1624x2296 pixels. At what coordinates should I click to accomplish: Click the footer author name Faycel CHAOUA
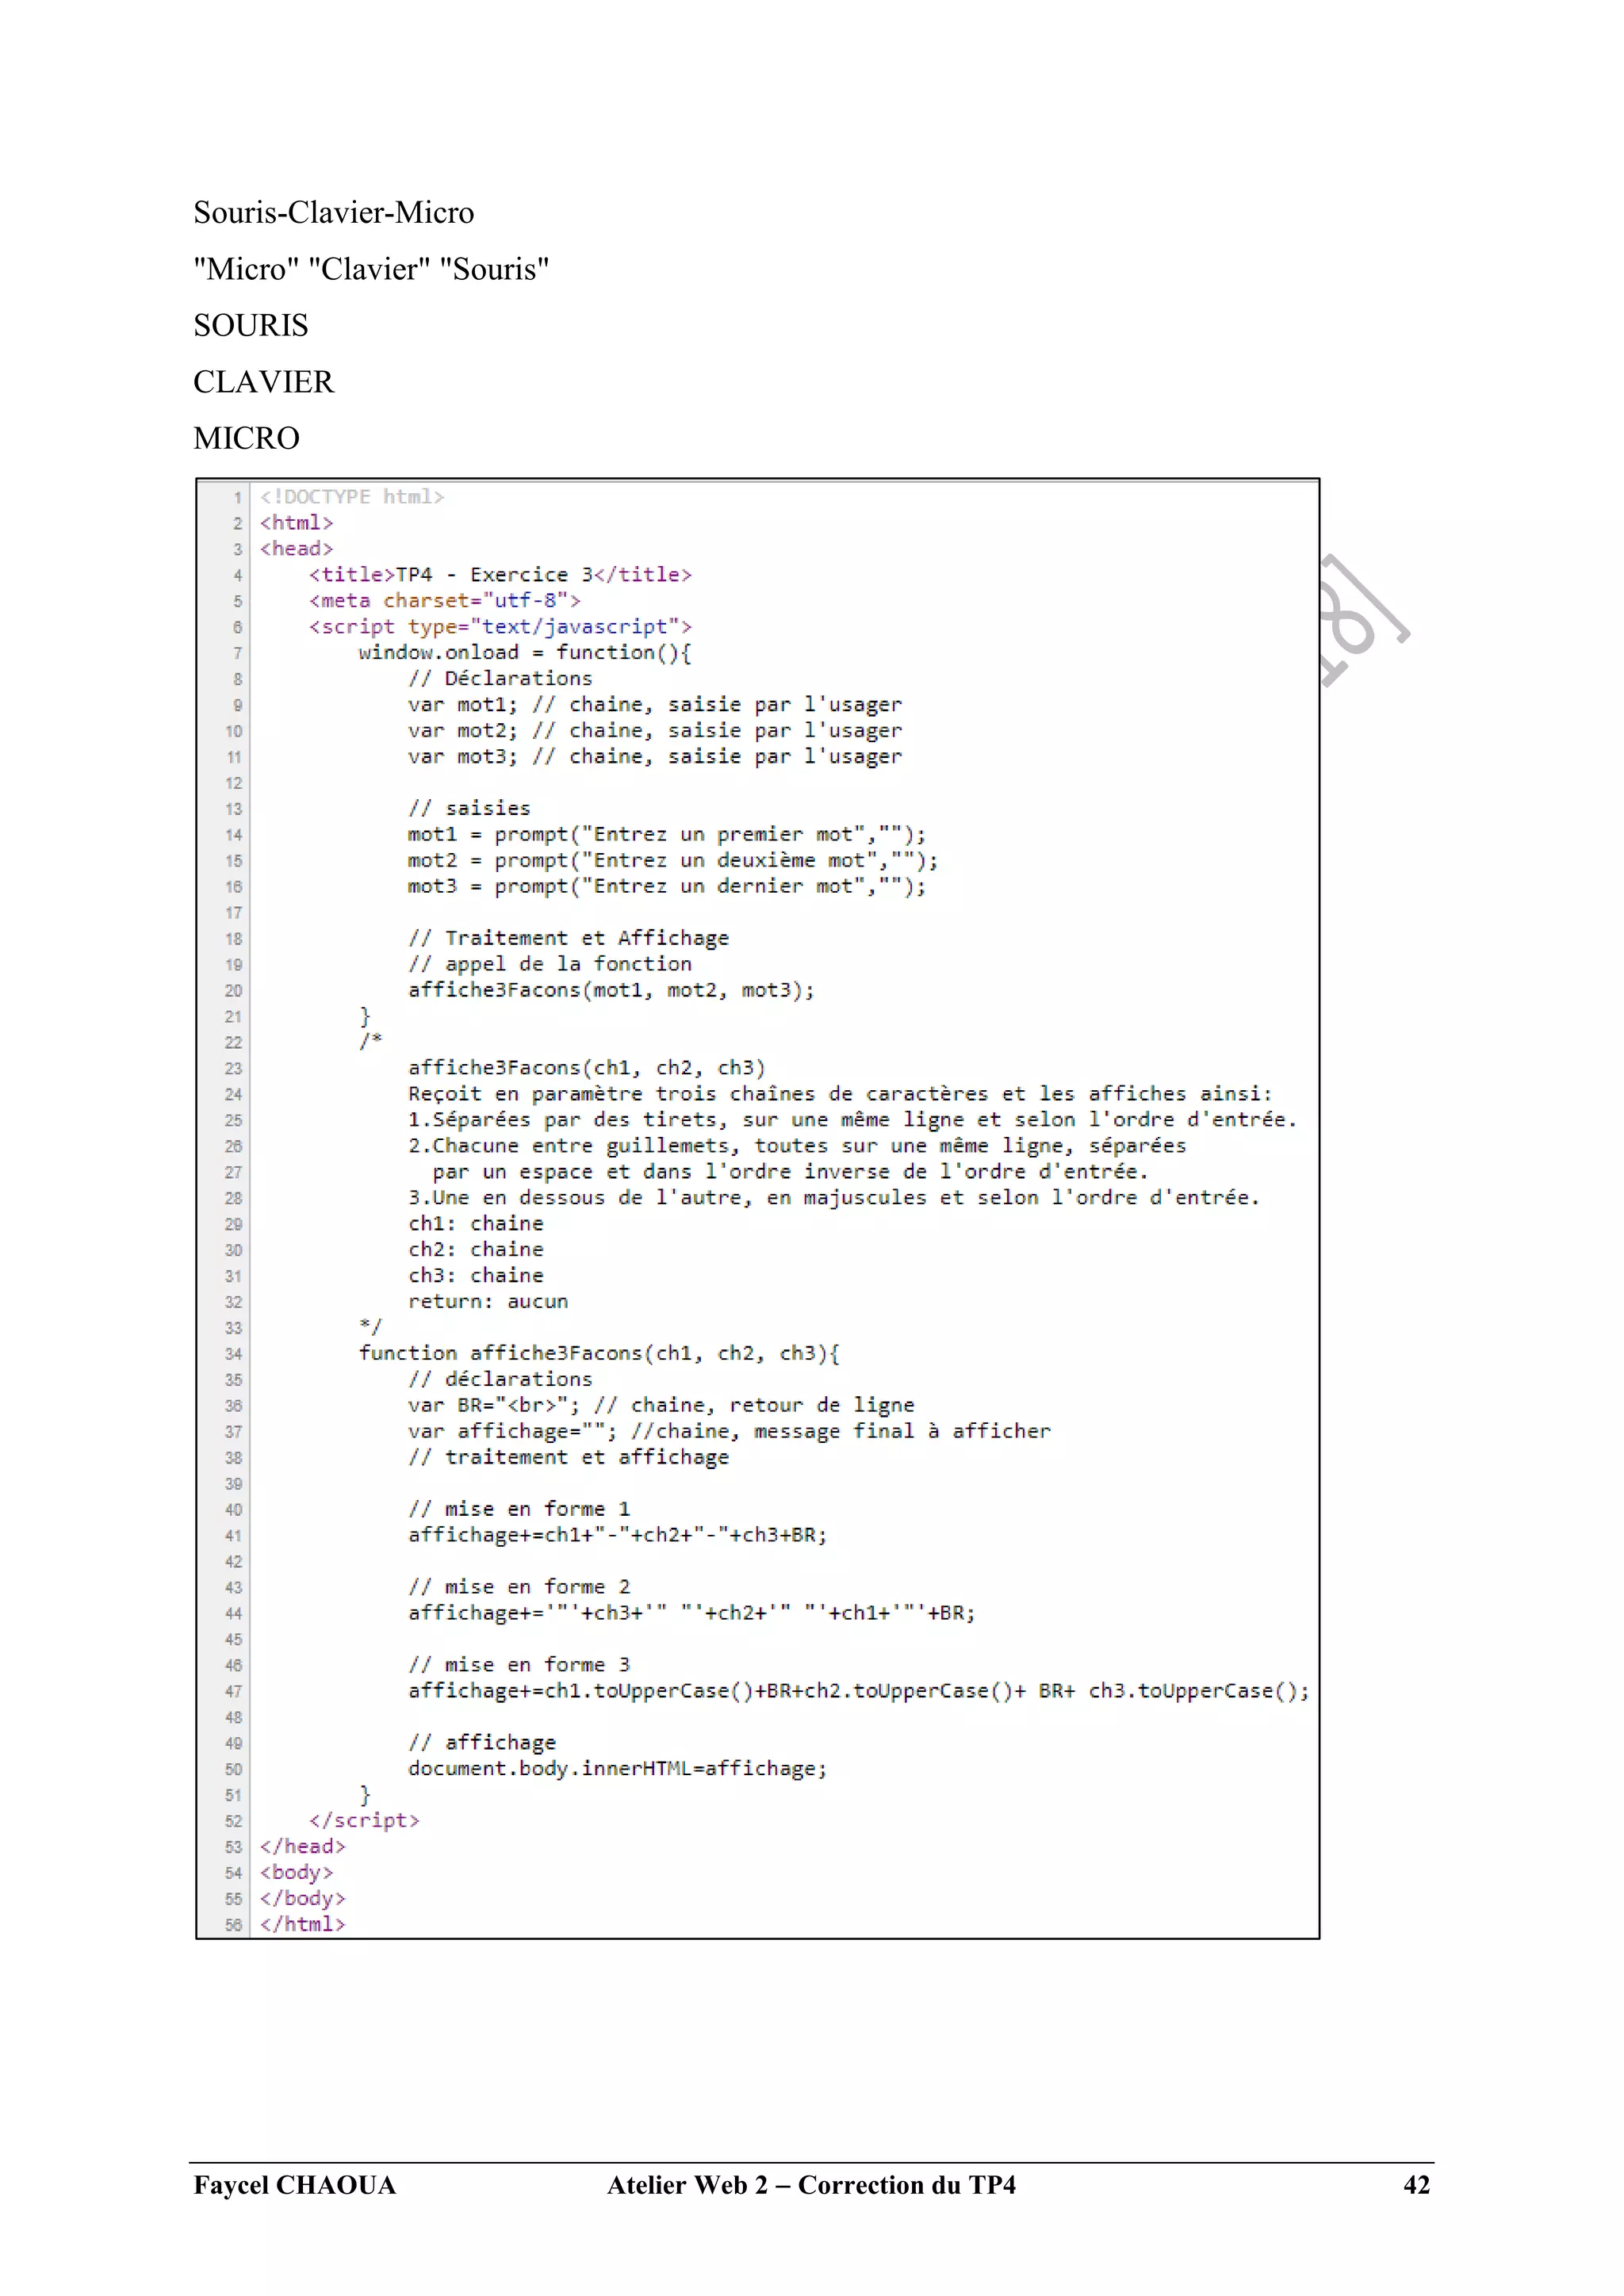(x=295, y=2185)
